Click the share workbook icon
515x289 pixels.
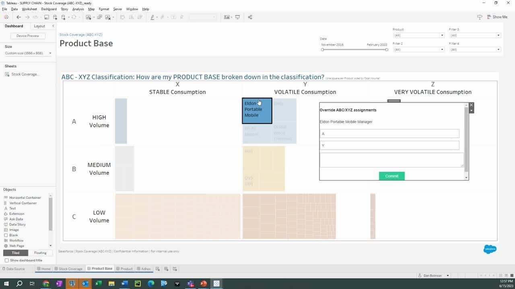(x=250, y=17)
